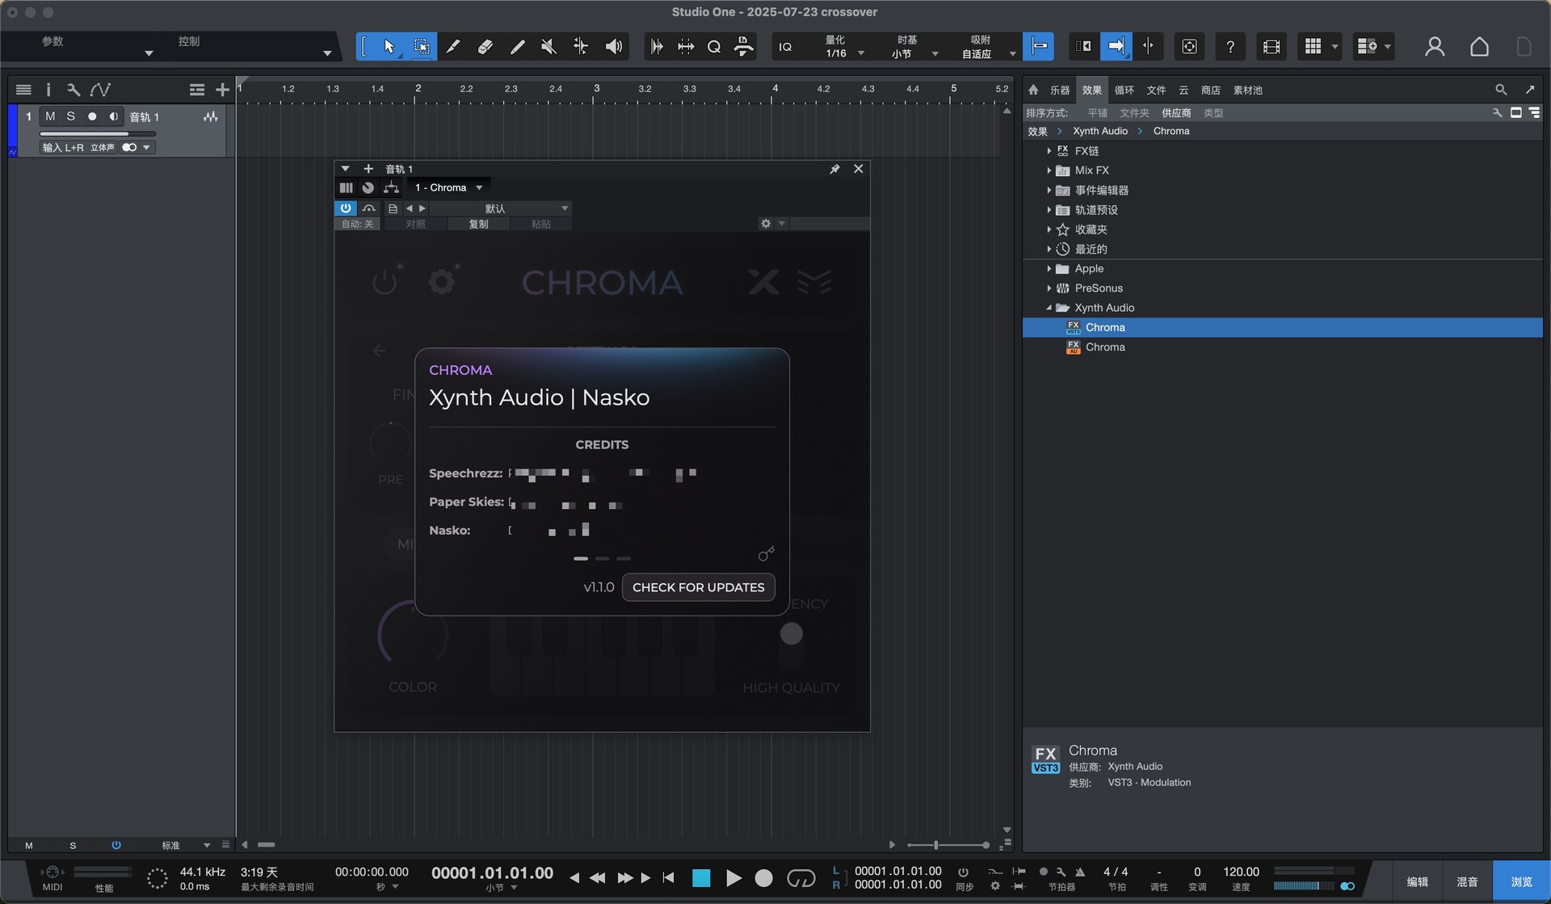The image size is (1551, 904).
Task: Select the Bend tool
Action: point(581,47)
